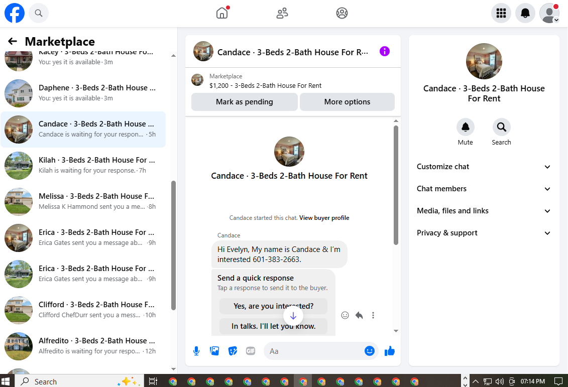Open Windows Start button
Screen dimensions: 568x387
6,381
